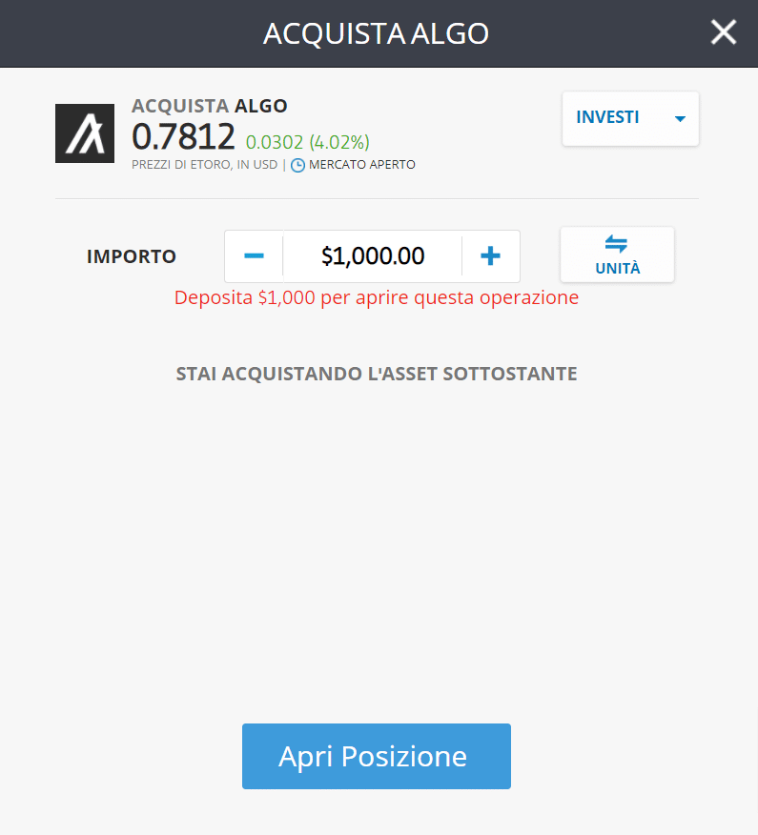Image resolution: width=758 pixels, height=835 pixels.
Task: Increase amount with plus button
Action: 491,256
